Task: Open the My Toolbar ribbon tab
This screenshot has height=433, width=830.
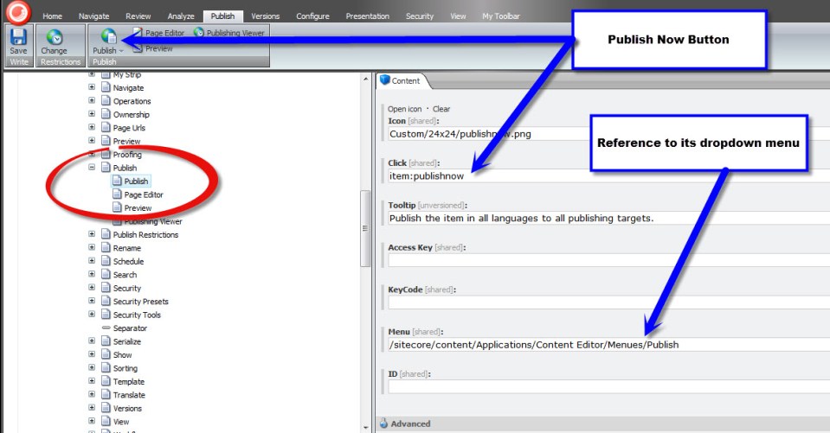Action: tap(501, 16)
